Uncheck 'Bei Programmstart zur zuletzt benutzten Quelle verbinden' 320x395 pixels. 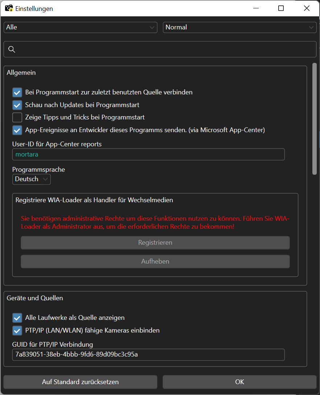(x=17, y=92)
